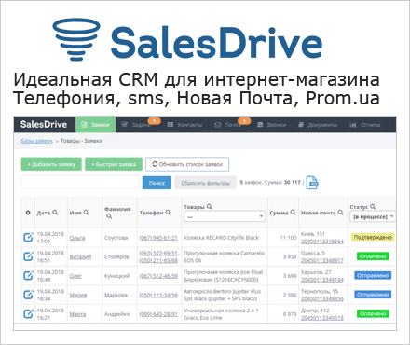Open the Документы tab
Viewport: 410px width, 345px height.
pos(318,125)
